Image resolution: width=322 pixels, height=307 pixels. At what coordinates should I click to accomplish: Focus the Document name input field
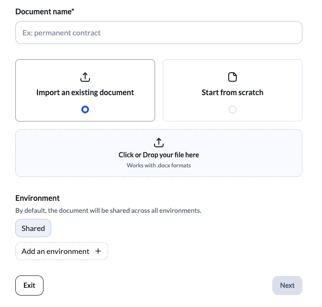tap(159, 33)
